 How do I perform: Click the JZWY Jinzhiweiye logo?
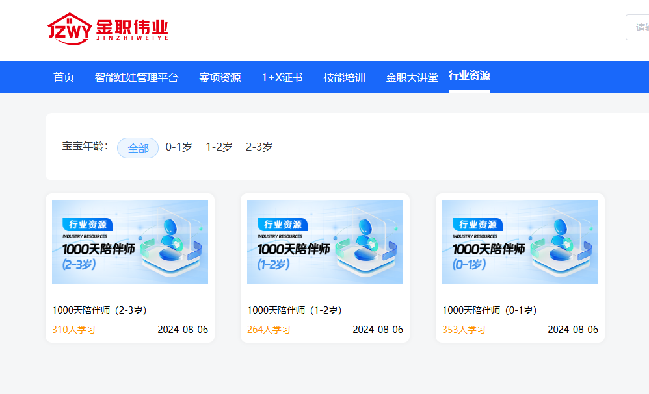tap(108, 29)
